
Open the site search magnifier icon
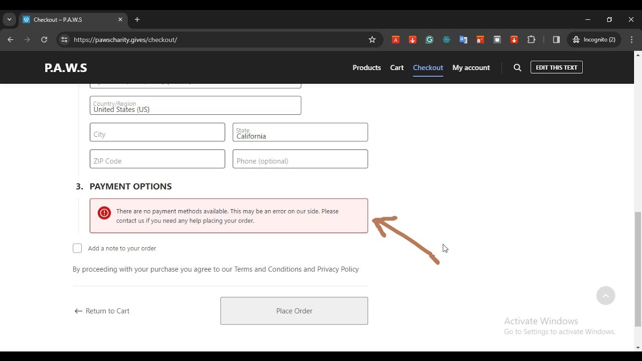(x=517, y=68)
